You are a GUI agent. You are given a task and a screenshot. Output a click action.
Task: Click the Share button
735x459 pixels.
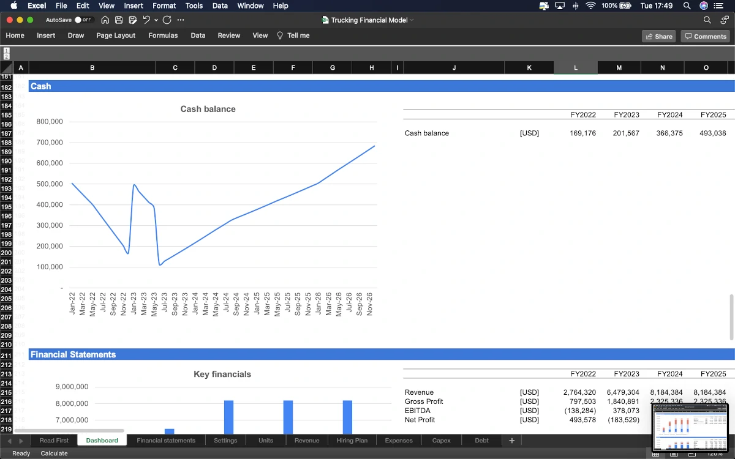click(658, 36)
